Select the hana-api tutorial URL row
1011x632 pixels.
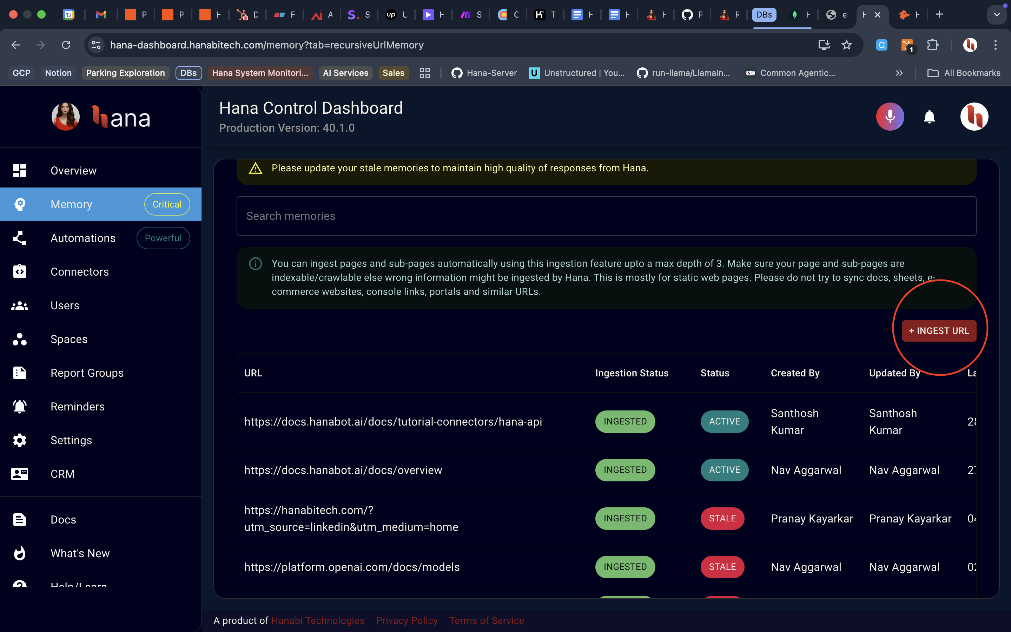coord(393,421)
